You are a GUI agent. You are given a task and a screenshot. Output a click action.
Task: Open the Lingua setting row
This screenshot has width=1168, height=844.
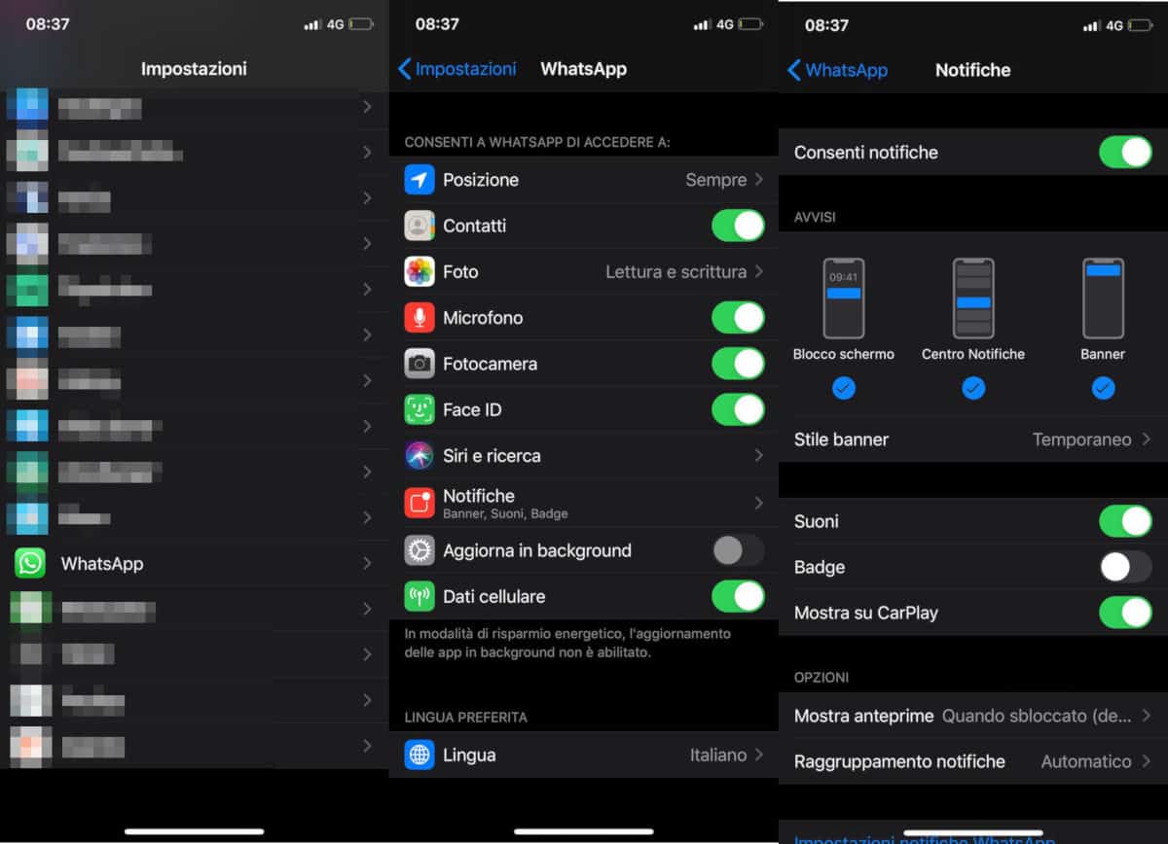coord(584,755)
